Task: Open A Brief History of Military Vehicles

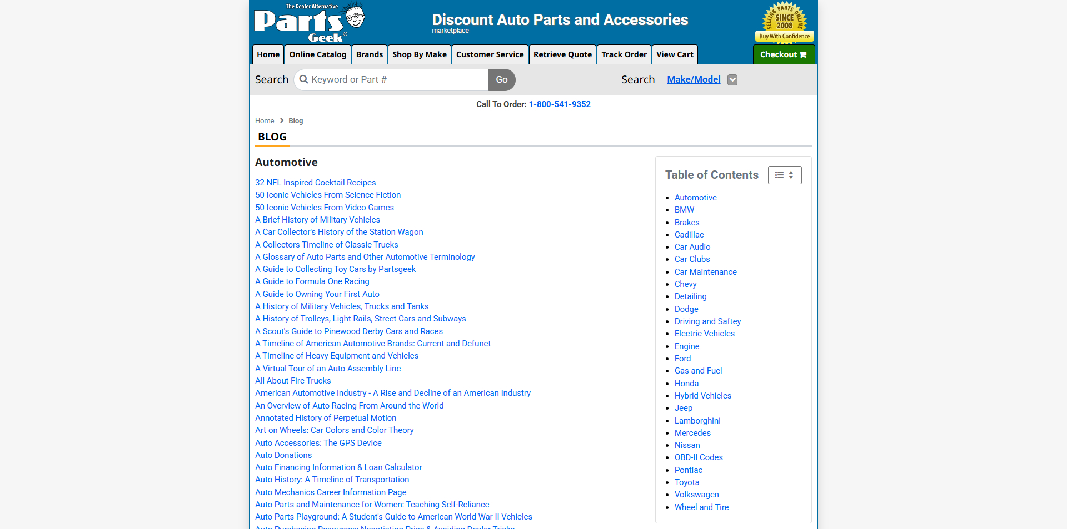Action: (317, 220)
